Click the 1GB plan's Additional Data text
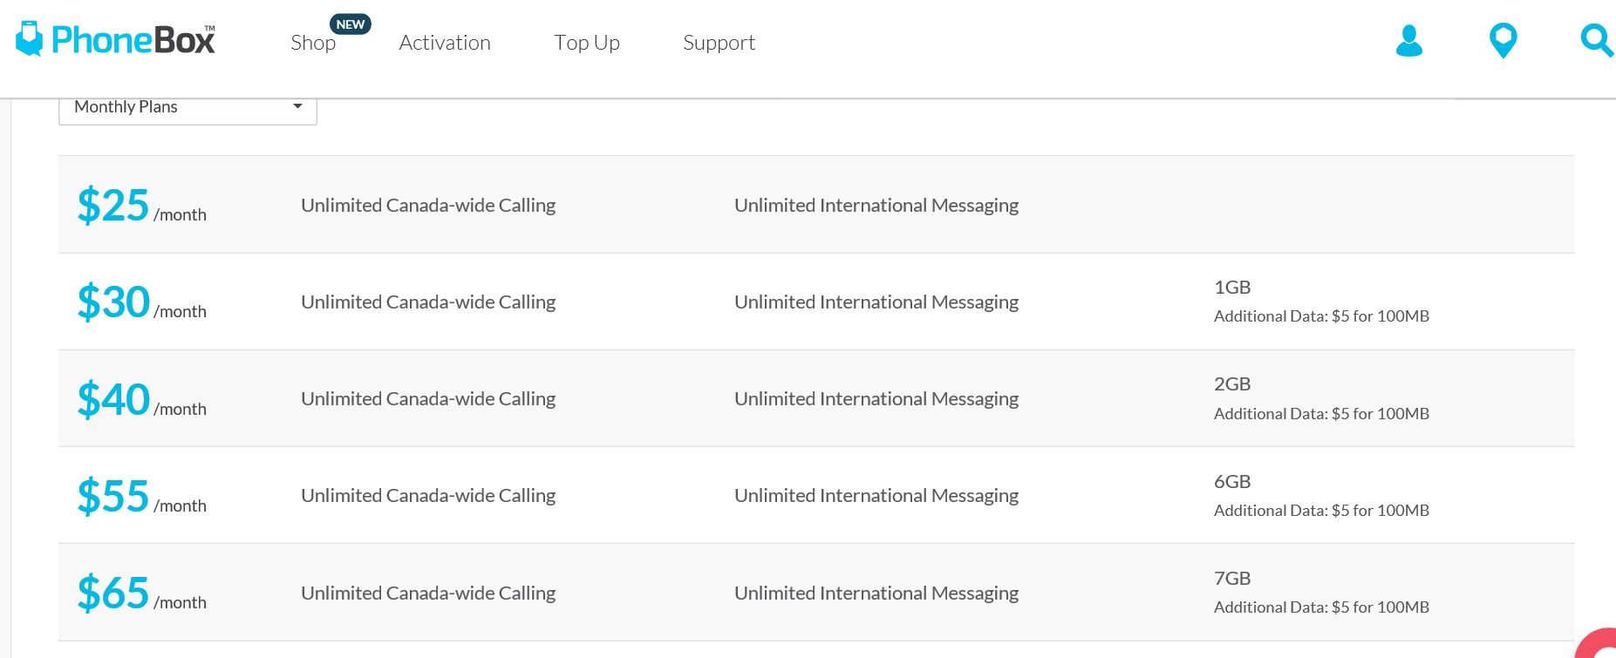 click(x=1321, y=316)
